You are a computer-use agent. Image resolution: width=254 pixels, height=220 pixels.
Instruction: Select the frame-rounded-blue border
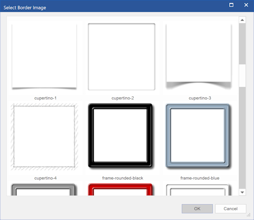(x=198, y=136)
